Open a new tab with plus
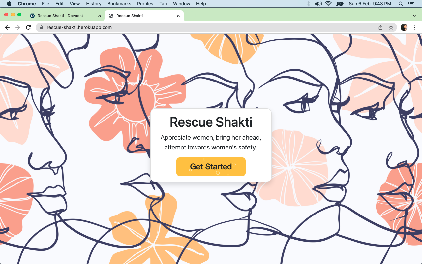The width and height of the screenshot is (422, 264). point(191,16)
